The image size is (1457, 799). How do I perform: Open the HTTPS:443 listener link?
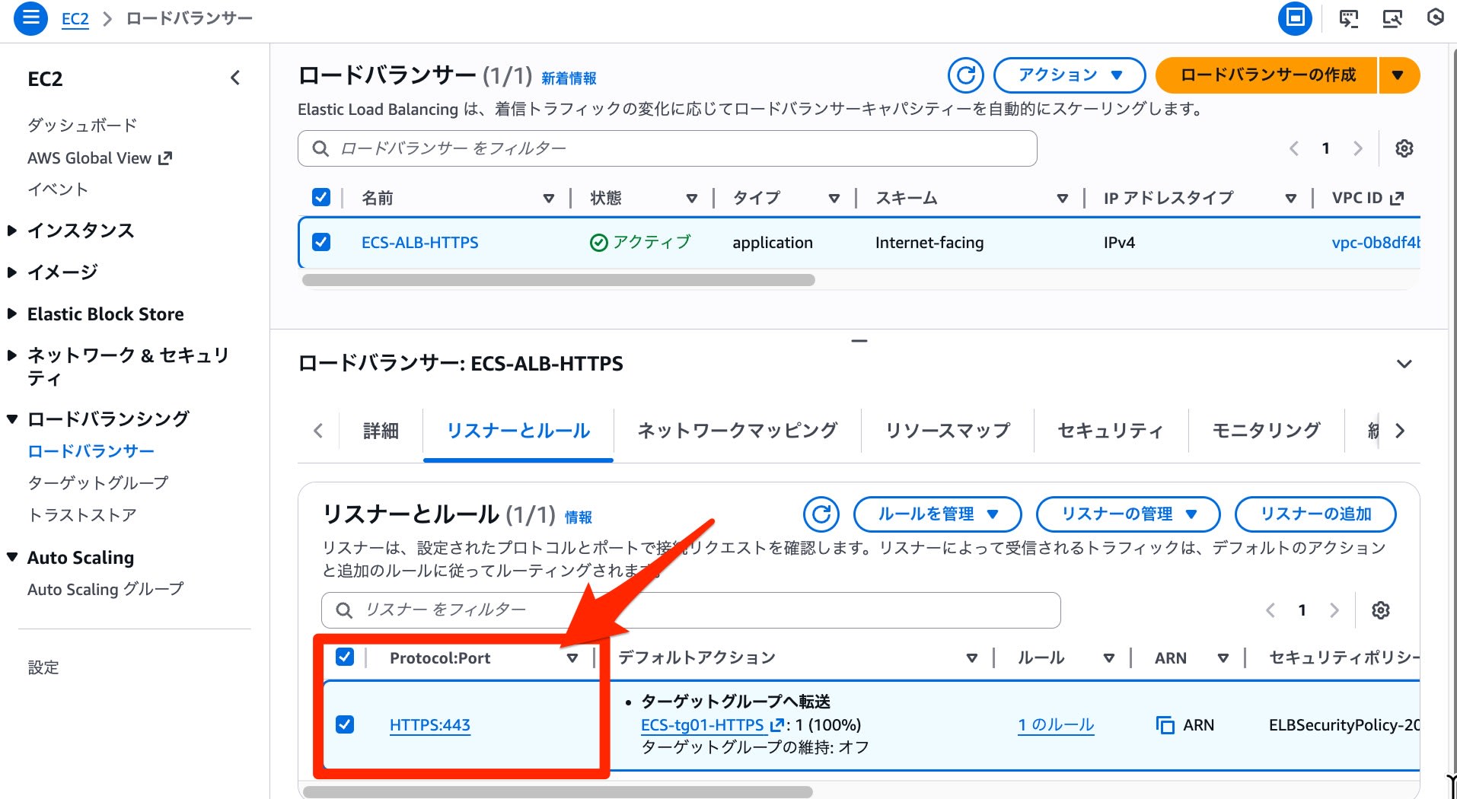[x=430, y=725]
